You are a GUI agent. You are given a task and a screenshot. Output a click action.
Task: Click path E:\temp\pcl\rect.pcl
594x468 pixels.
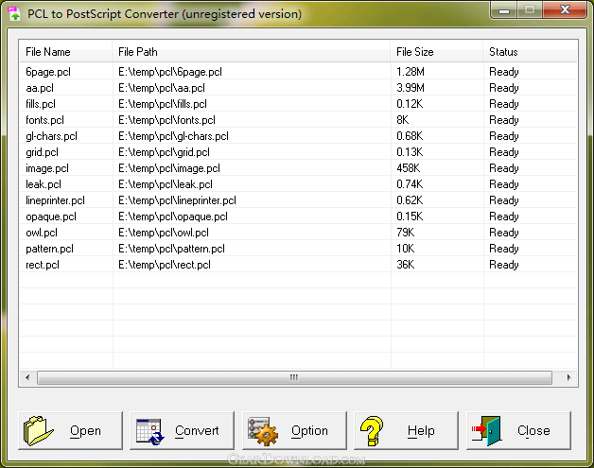click(165, 265)
